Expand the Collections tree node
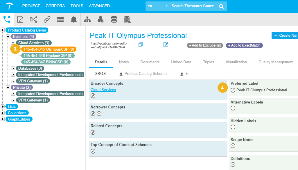Viewport: 298px width, 170px height. point(3,113)
